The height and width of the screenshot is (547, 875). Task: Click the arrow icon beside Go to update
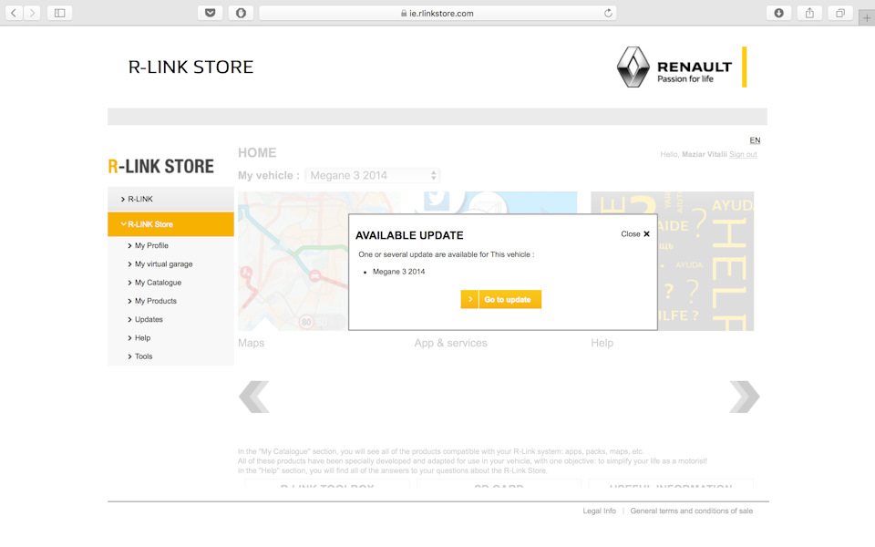click(469, 299)
